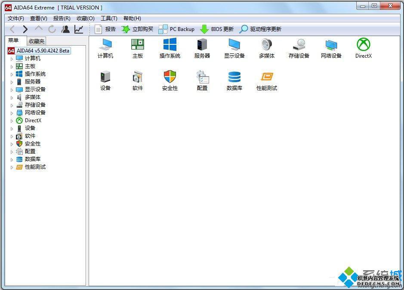Click the 报告 report toolbar button

coord(105,29)
